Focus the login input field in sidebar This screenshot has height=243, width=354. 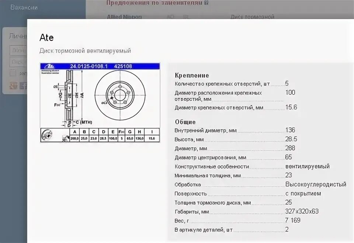18,50
